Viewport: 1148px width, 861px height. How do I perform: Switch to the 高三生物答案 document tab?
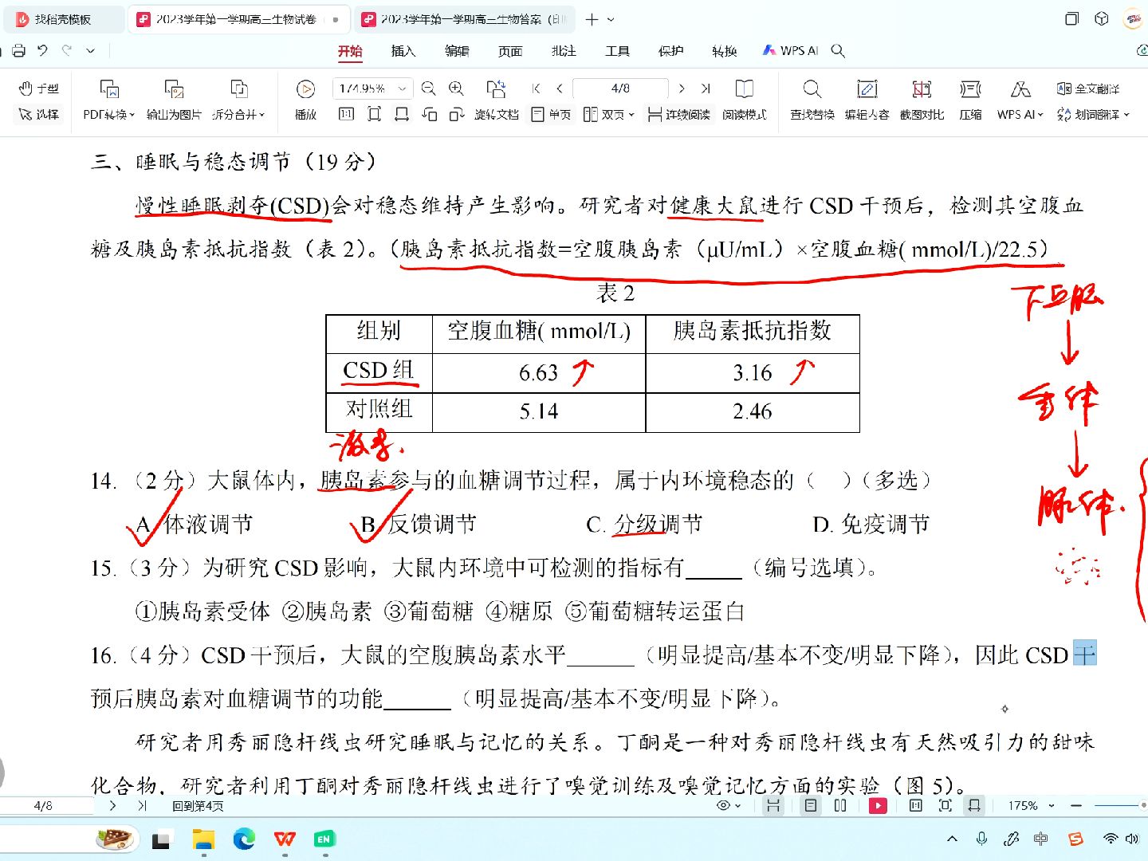tap(466, 19)
